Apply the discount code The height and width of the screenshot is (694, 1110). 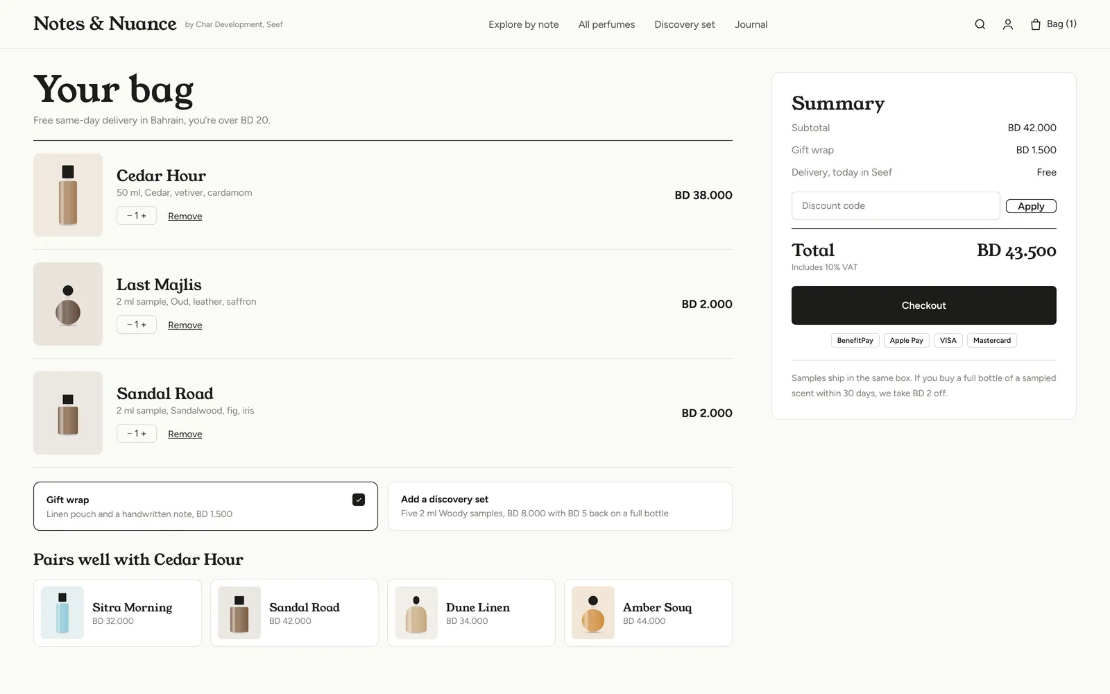(1031, 206)
